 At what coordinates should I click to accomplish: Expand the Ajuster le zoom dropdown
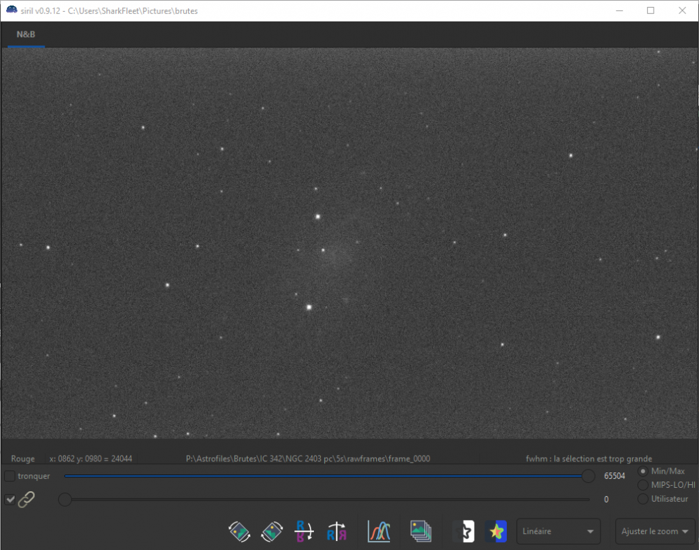[655, 531]
